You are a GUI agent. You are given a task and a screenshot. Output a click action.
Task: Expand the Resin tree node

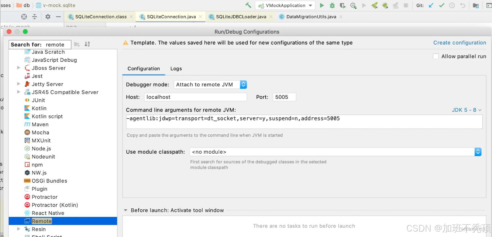[19, 229]
